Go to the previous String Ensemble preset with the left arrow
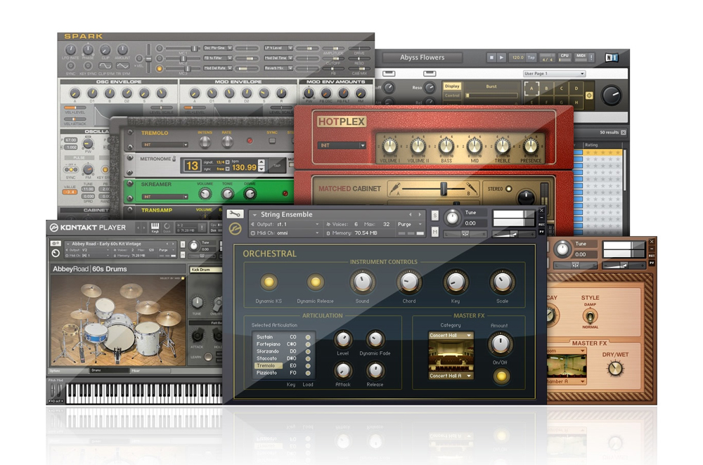Screen dimensions: 703x465 point(410,214)
